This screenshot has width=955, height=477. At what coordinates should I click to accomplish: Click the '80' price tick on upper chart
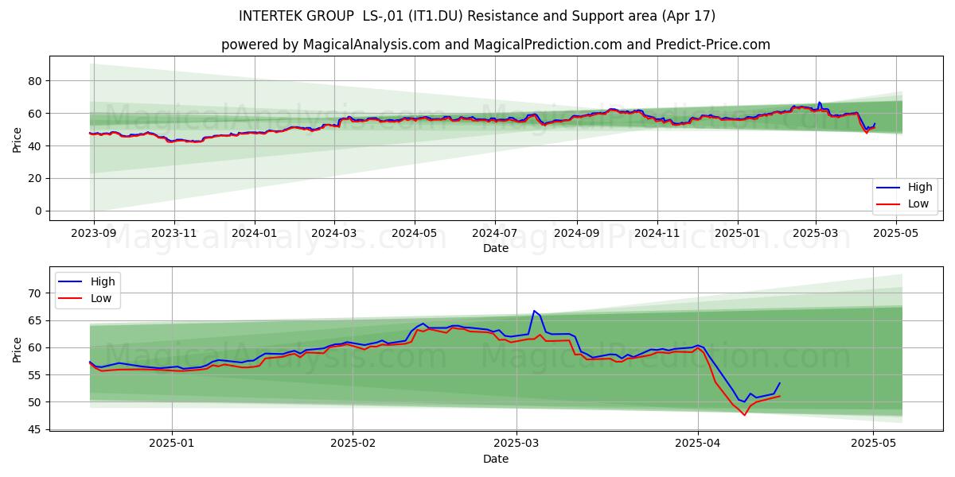click(x=36, y=81)
